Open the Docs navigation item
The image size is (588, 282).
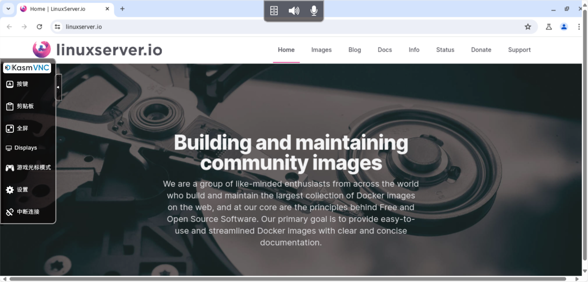tap(384, 50)
